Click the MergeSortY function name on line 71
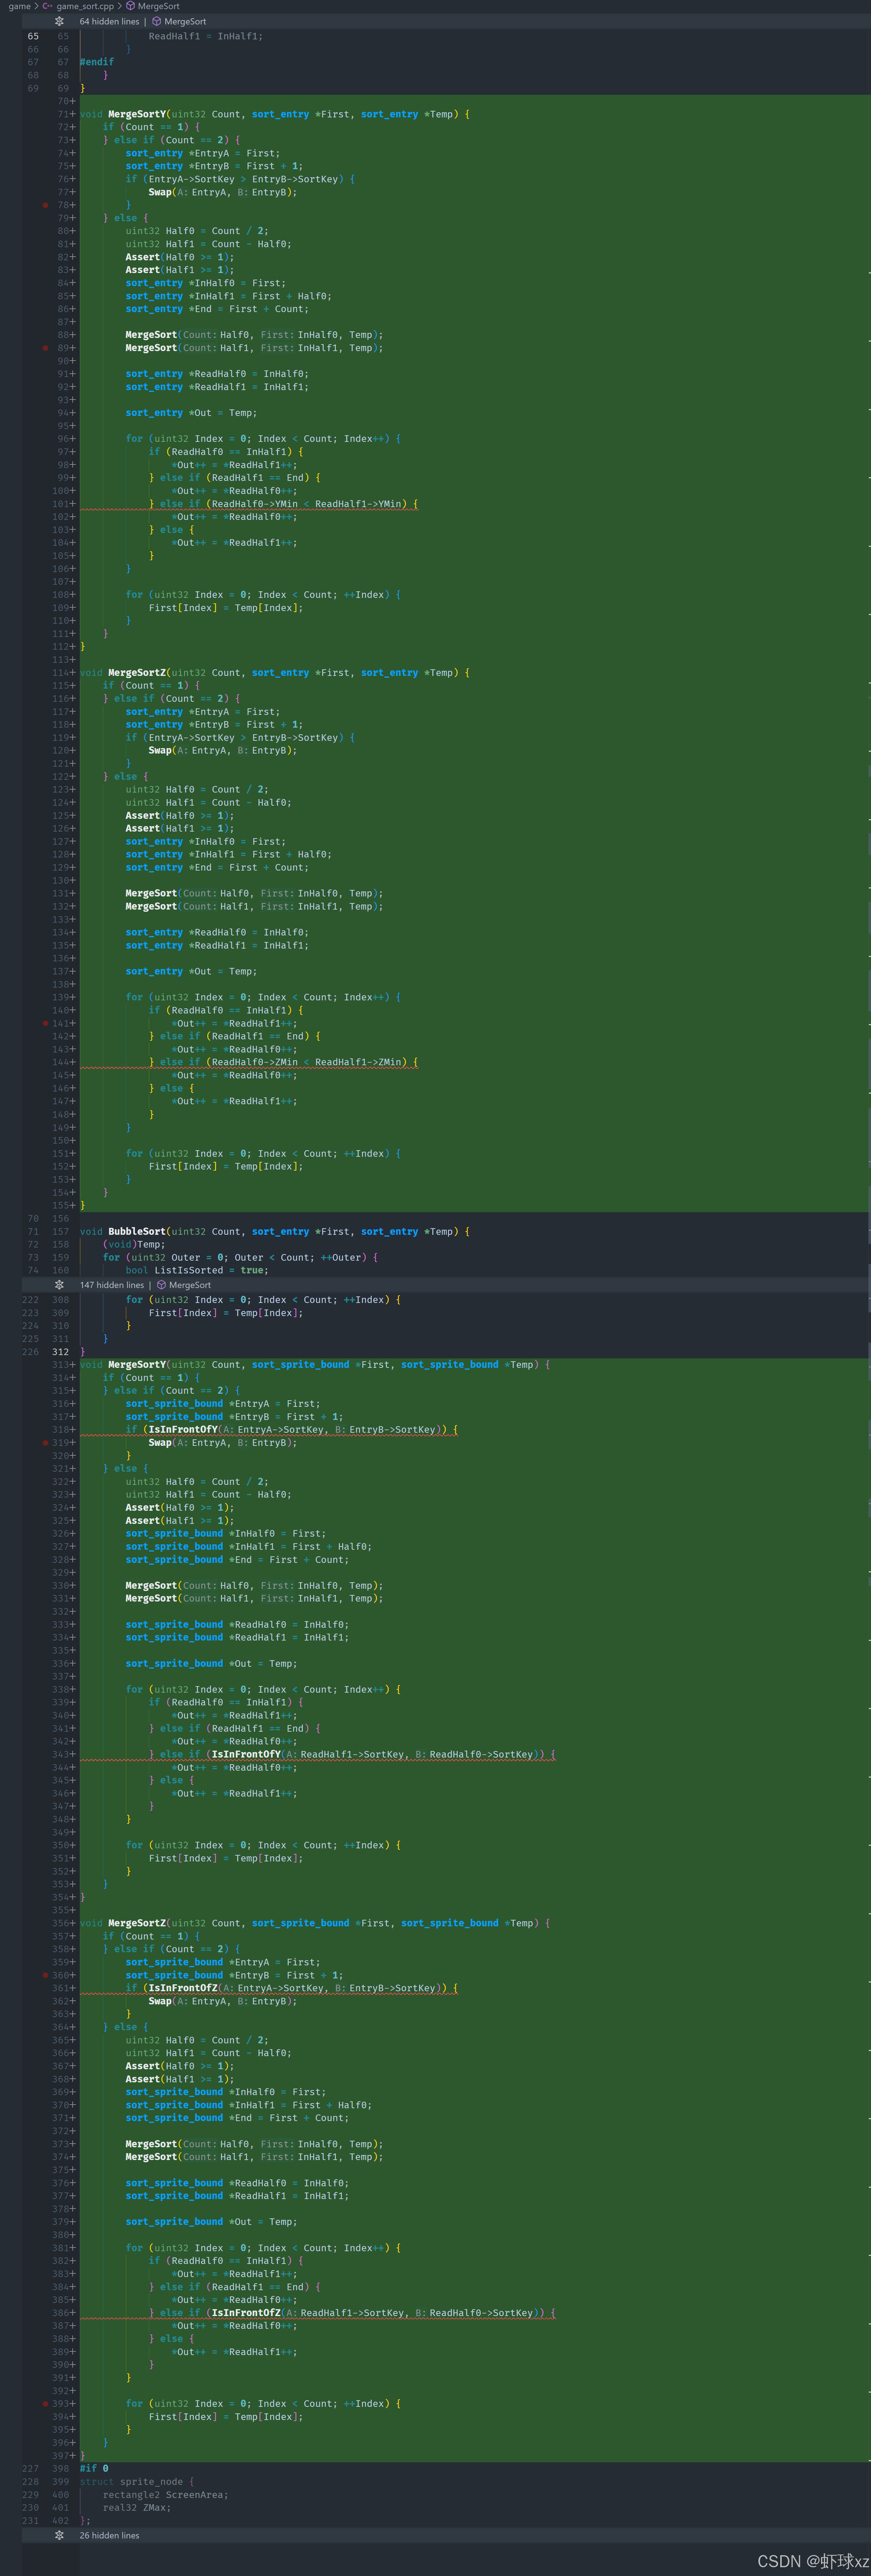The width and height of the screenshot is (871, 2576). pyautogui.click(x=137, y=114)
